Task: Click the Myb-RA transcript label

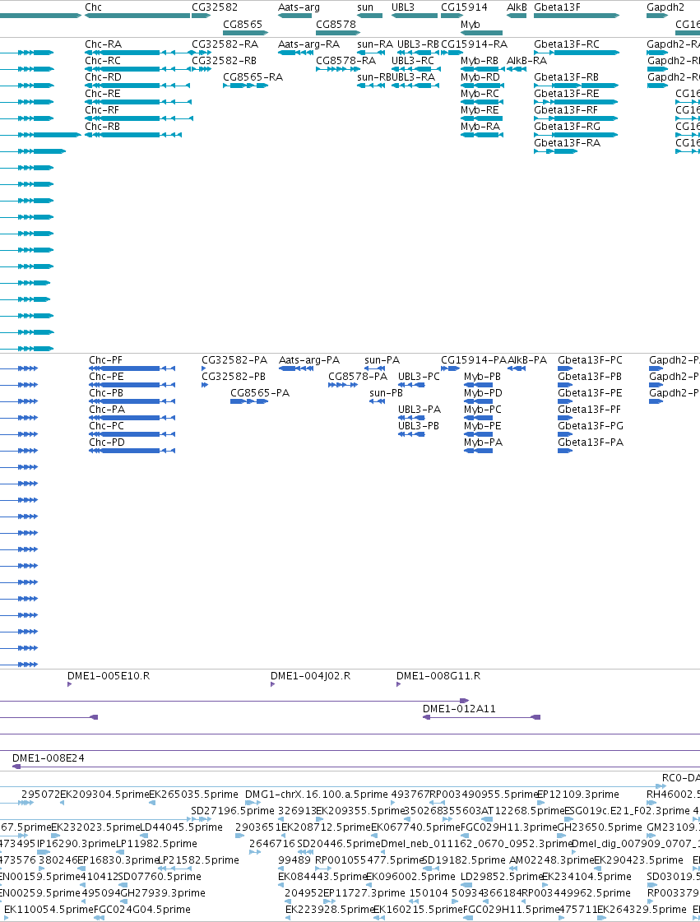Action: tap(480, 127)
